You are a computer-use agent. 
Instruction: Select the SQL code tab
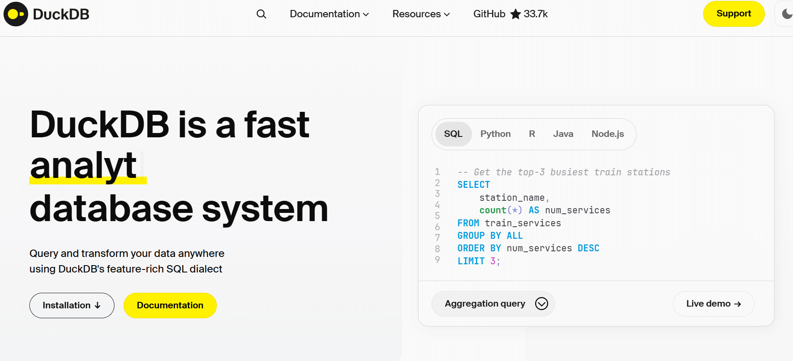click(x=453, y=134)
